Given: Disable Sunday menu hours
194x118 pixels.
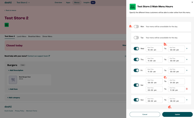Looking at the screenshot, I should [136, 100].
